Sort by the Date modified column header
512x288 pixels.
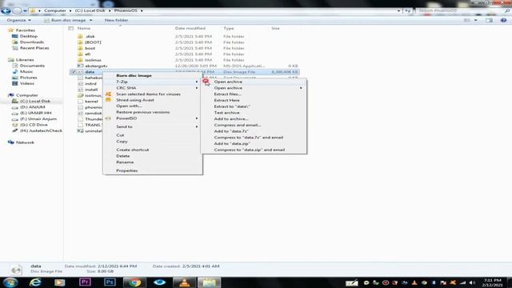tap(190, 29)
